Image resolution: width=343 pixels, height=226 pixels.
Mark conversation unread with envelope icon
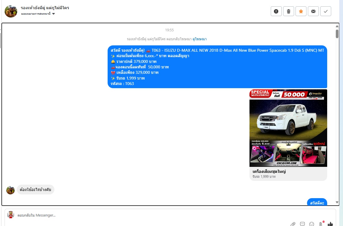[x=313, y=11]
